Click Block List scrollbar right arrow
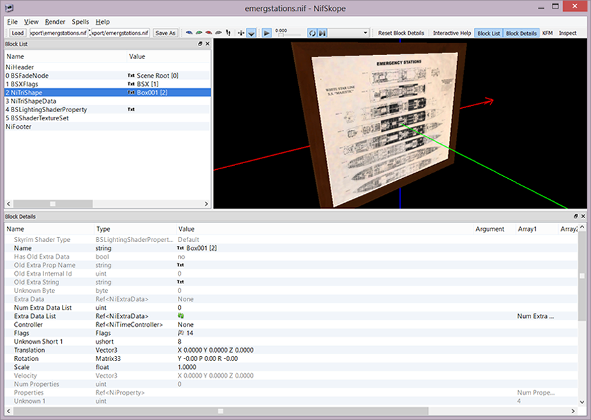Image resolution: width=591 pixels, height=420 pixels. coord(207,204)
